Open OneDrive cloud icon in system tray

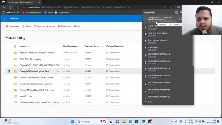tap(176, 122)
